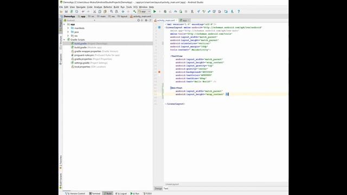
Task: Click the Project Structure toolbar icon
Action: click(226, 11)
